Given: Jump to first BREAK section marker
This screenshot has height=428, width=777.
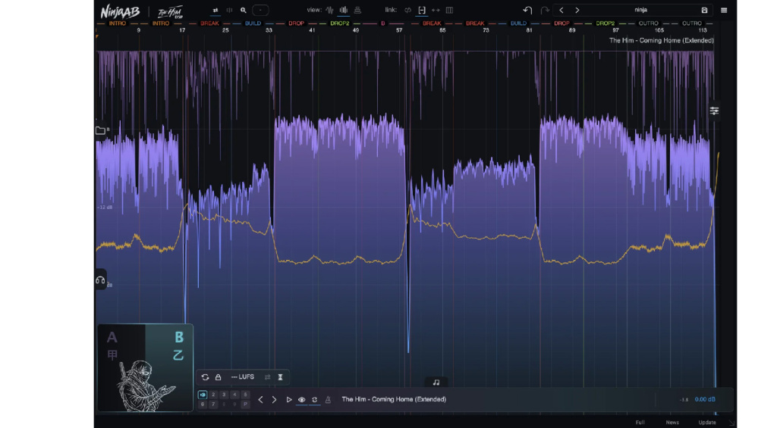Looking at the screenshot, I should click(x=209, y=23).
